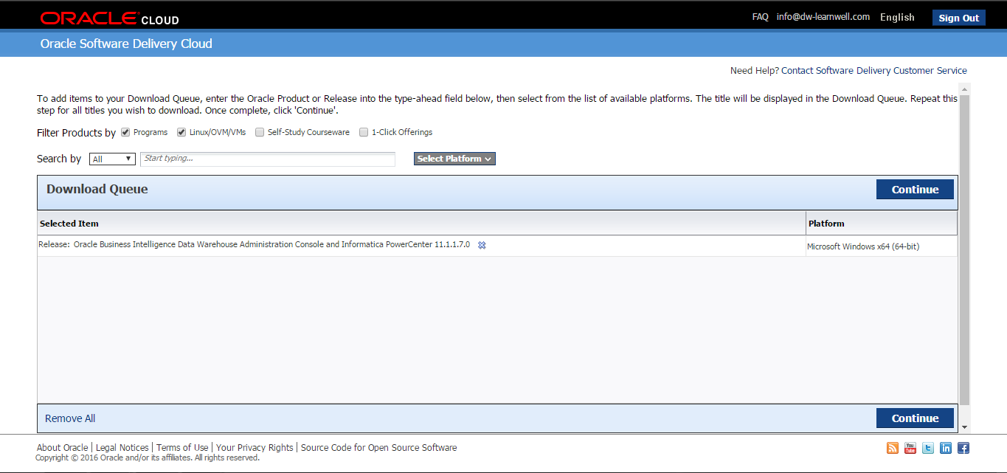The width and height of the screenshot is (1007, 473).
Task: Open Source Code for Open Source Software link
Action: click(379, 447)
